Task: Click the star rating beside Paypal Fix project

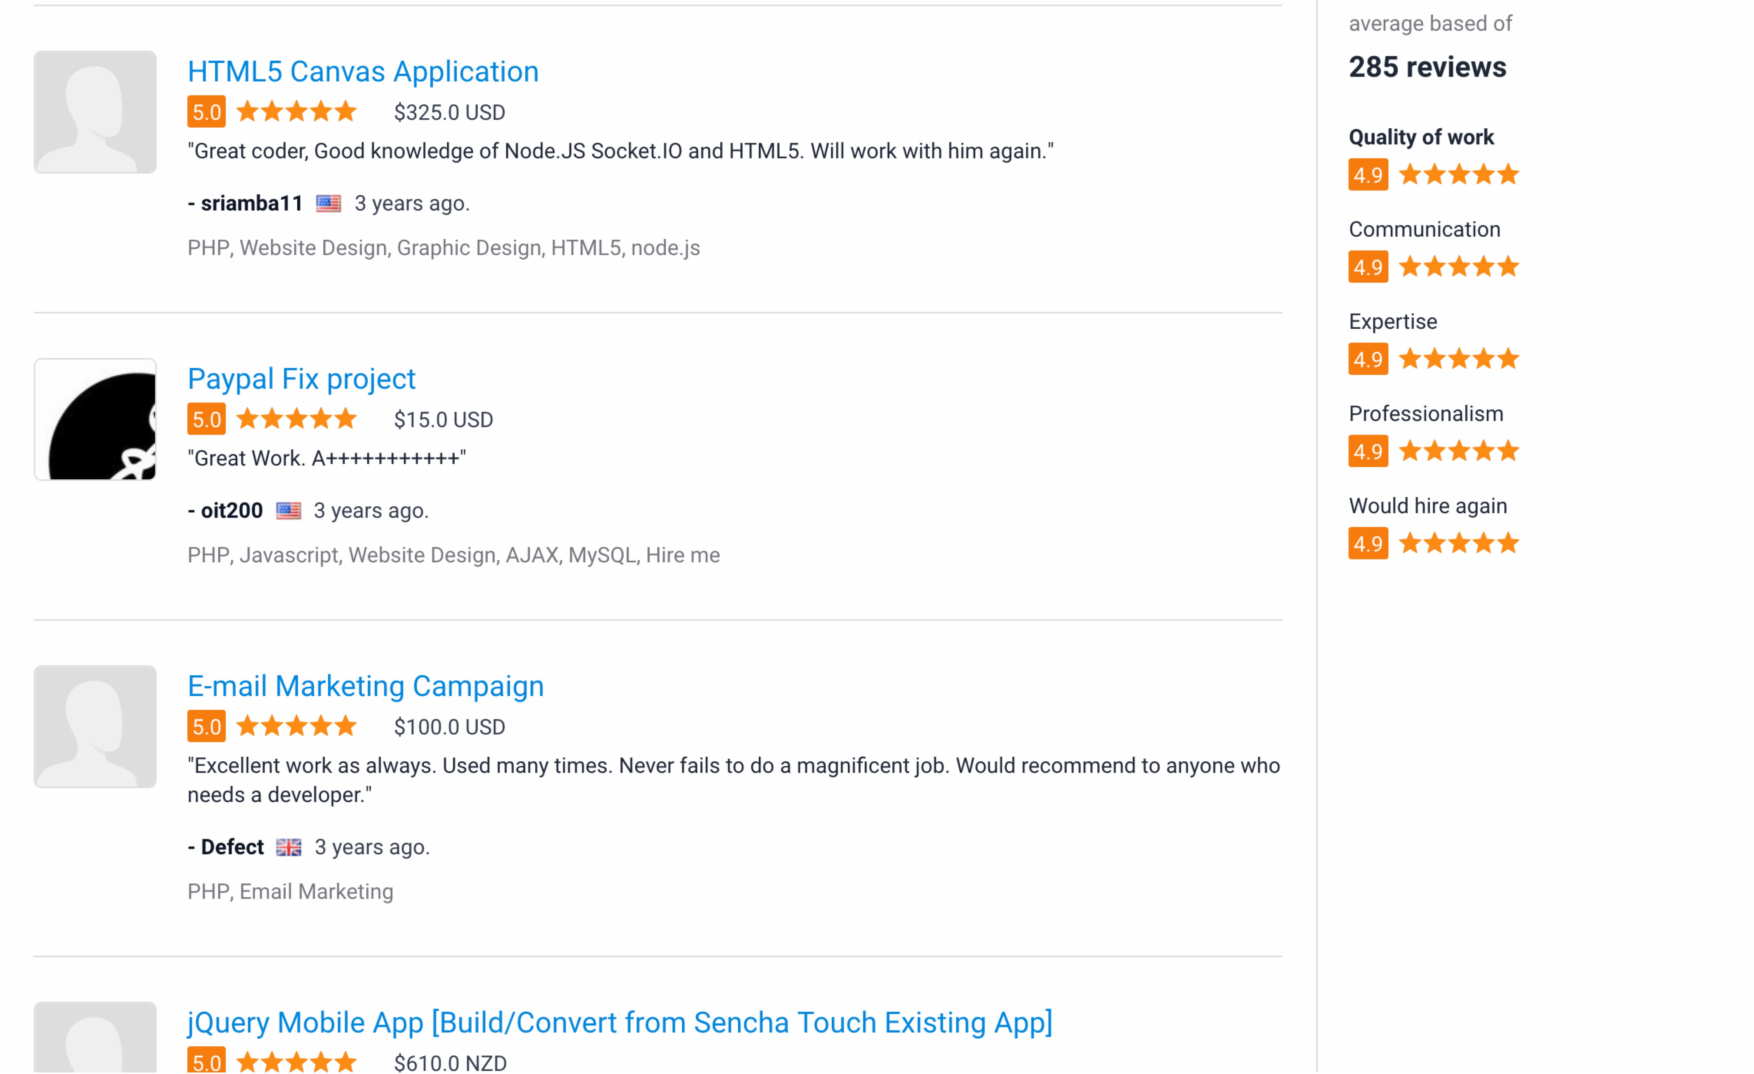Action: [x=297, y=419]
